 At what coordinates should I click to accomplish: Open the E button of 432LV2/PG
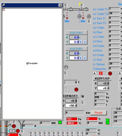pyautogui.click(x=81, y=58)
